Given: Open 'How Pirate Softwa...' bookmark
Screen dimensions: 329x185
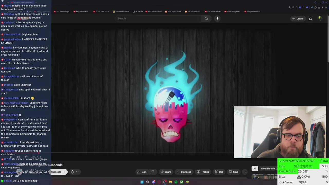Looking at the screenshot, I should click(154, 12).
